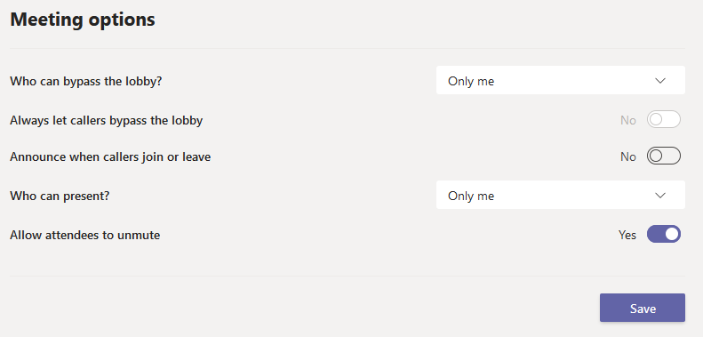Click the white knob on the purple unmute switch
703x337 pixels.
672,234
